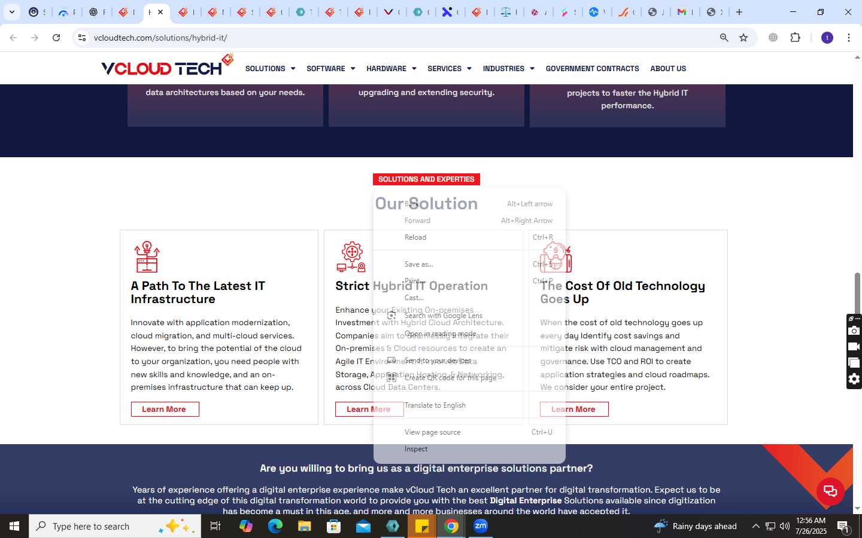This screenshot has height=538, width=862.
Task: Select Search with Google Lens
Action: tap(469, 316)
